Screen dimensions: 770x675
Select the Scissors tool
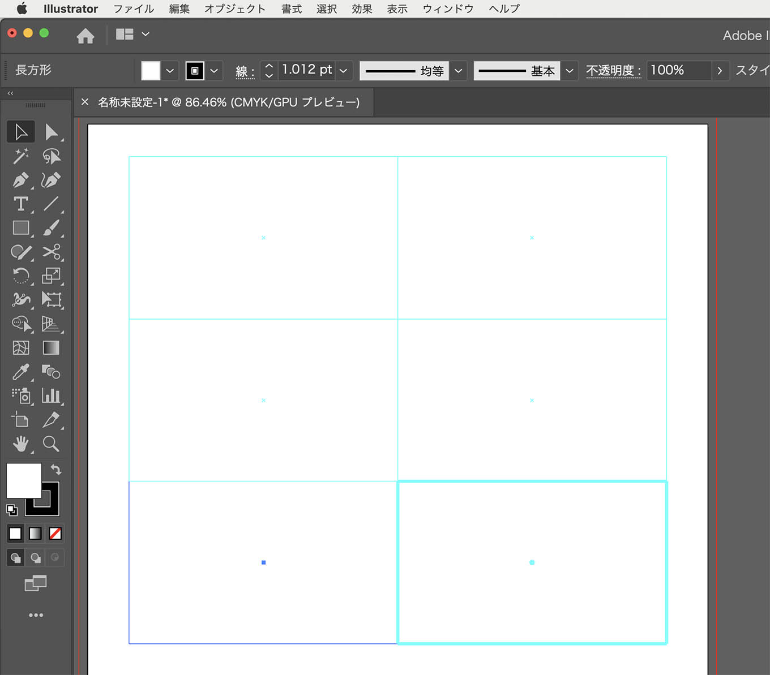tap(51, 252)
